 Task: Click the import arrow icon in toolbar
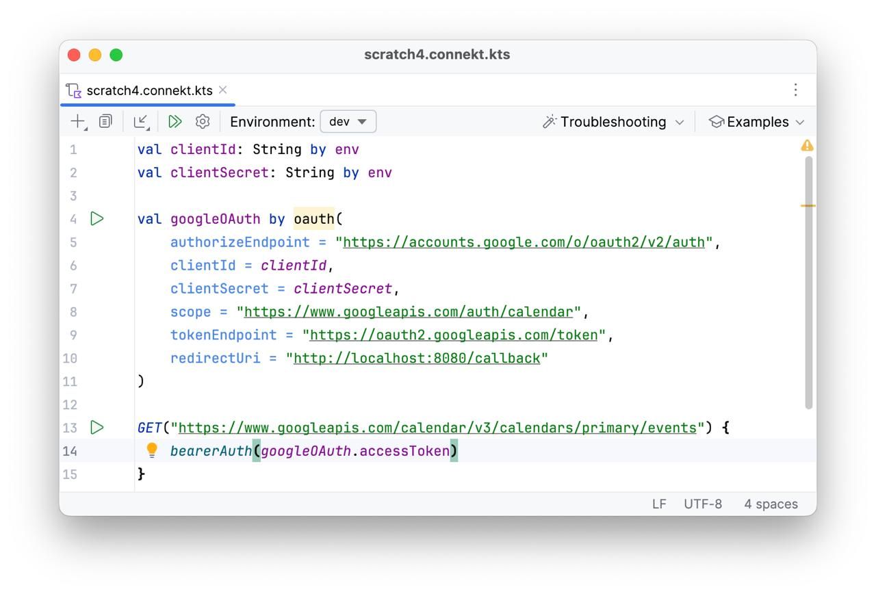pyautogui.click(x=141, y=122)
